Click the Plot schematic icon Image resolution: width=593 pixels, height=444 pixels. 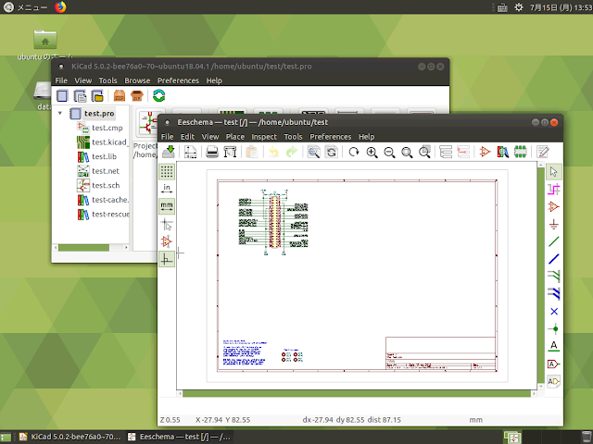[230, 152]
